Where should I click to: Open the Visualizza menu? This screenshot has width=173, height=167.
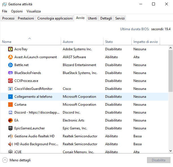click(x=34, y=11)
